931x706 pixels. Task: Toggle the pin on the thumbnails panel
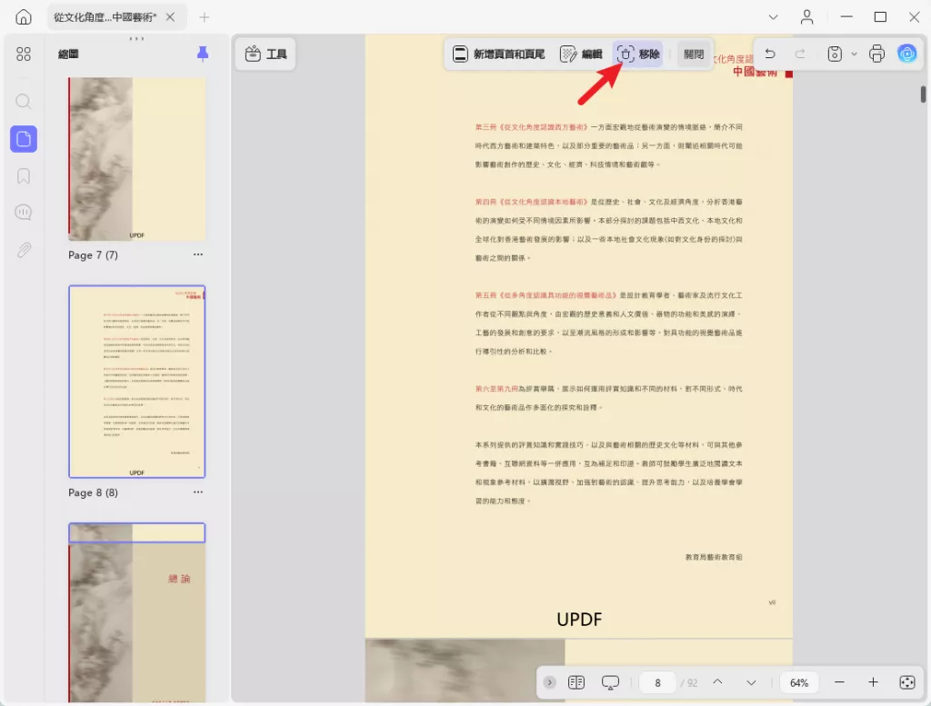[201, 54]
